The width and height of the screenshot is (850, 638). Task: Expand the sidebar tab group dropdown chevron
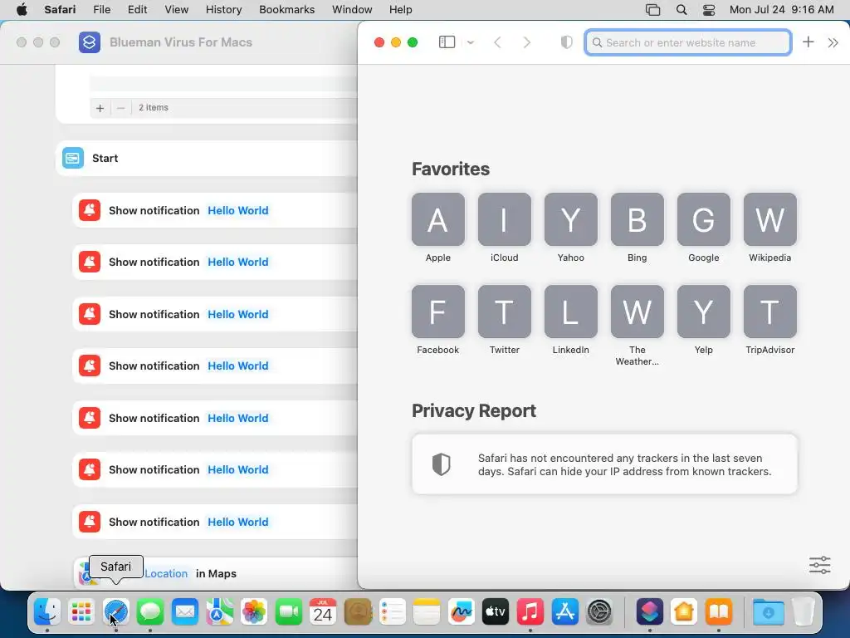tap(471, 42)
